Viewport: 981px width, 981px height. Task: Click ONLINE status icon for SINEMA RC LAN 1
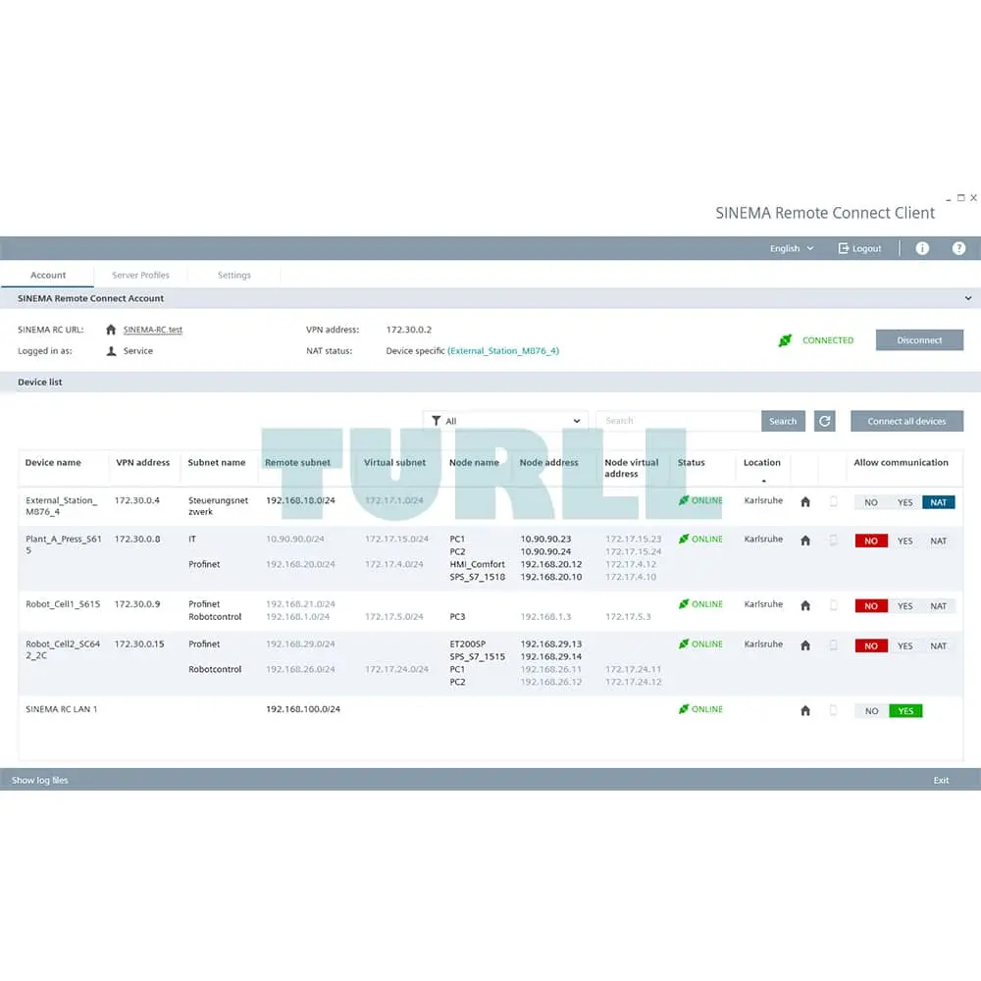683,709
